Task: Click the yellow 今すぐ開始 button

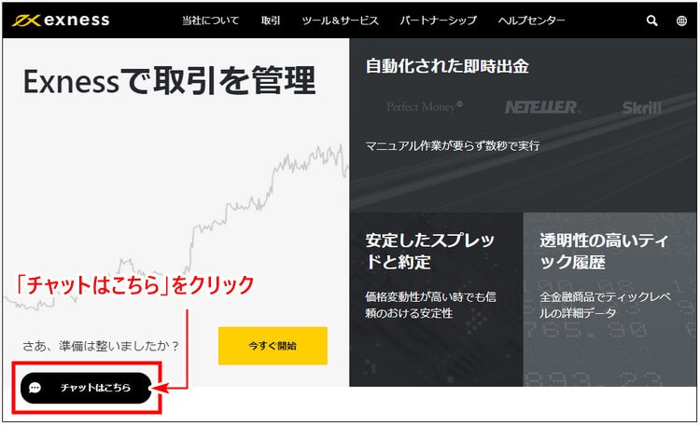Action: click(x=273, y=346)
